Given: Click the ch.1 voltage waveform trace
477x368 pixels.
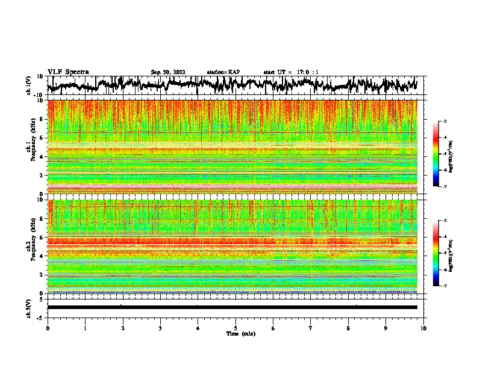Looking at the screenshot, I should [232, 85].
